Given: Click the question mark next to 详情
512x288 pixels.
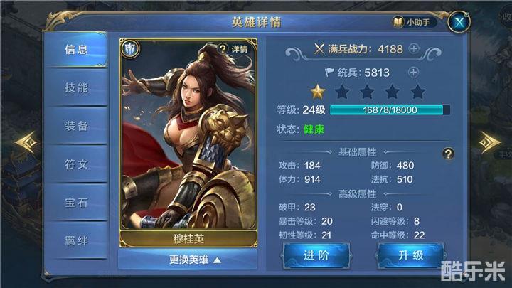Looking at the screenshot, I should [223, 49].
